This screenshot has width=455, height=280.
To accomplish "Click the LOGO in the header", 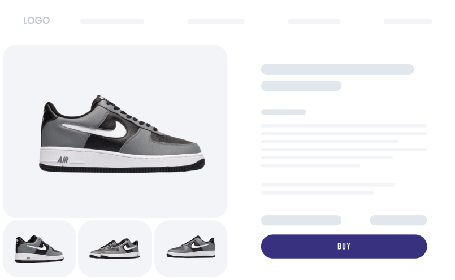I will coord(37,20).
